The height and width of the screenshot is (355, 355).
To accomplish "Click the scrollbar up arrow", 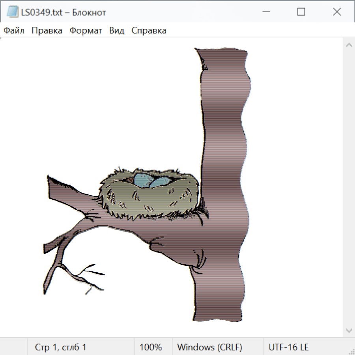I will point(349,45).
